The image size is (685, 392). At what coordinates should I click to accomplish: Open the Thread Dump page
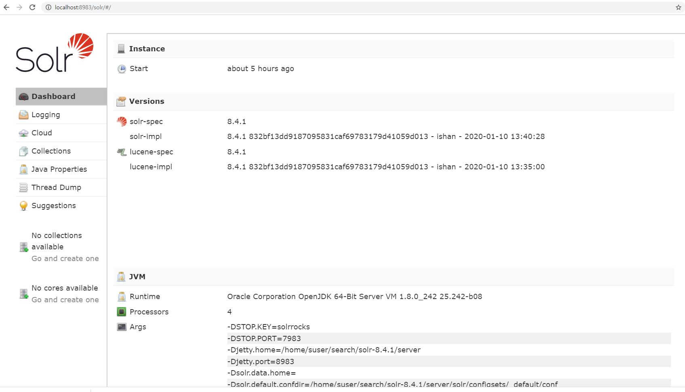[61, 188]
